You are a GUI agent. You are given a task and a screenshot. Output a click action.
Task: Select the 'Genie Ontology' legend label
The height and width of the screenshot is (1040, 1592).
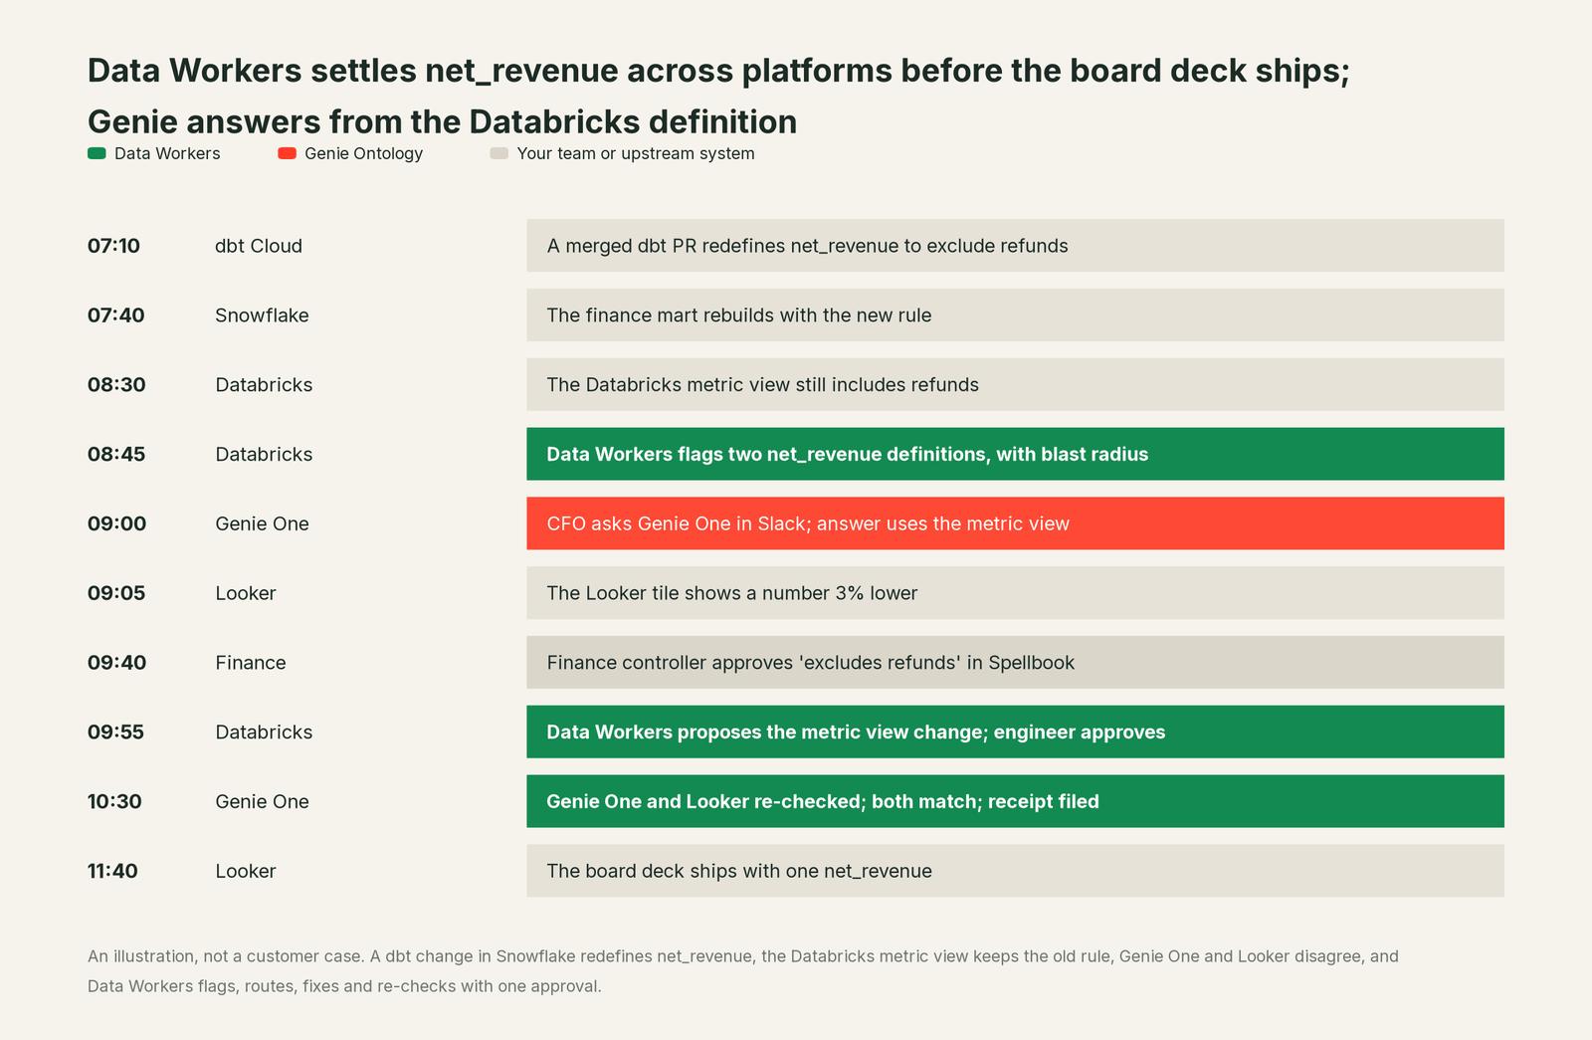pyautogui.click(x=363, y=153)
